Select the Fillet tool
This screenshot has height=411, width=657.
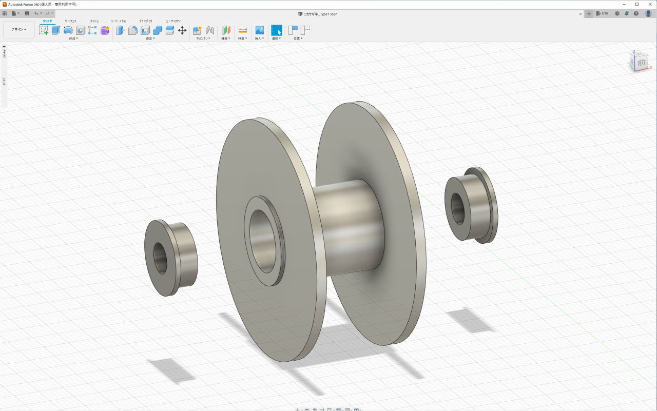tap(133, 30)
